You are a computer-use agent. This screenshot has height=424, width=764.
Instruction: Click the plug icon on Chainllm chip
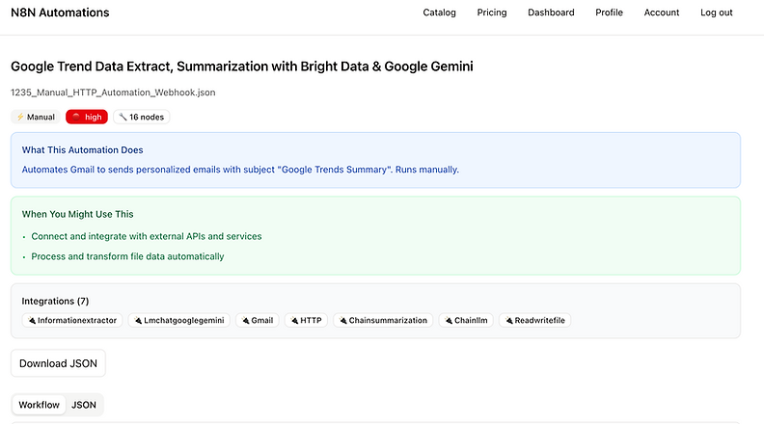(449, 320)
